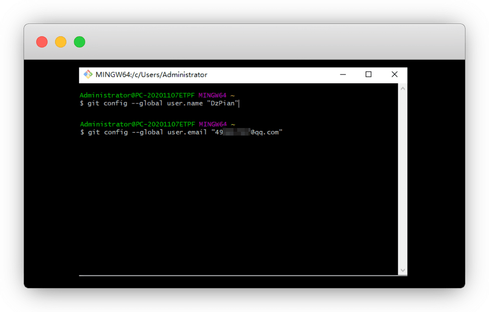The image size is (489, 312).
Task: Click the "DzPian" username in the first command
Action: point(223,104)
